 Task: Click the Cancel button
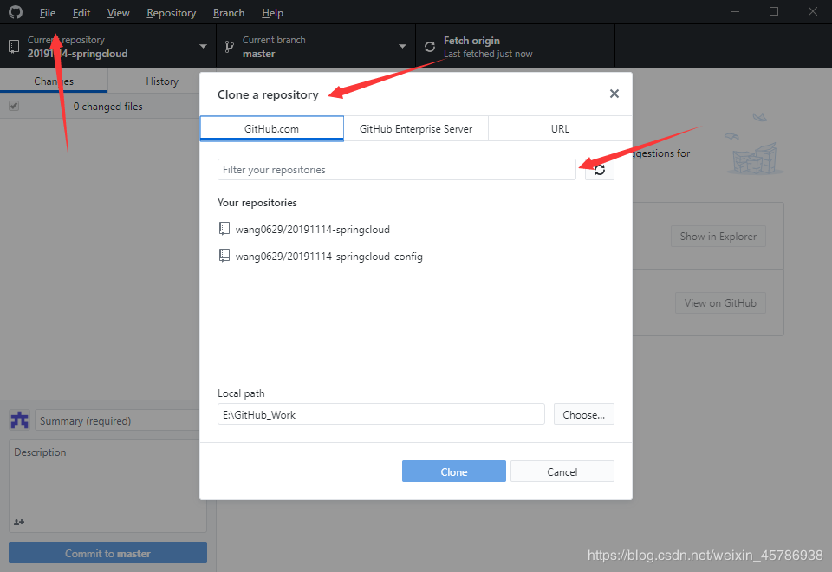[x=562, y=471]
